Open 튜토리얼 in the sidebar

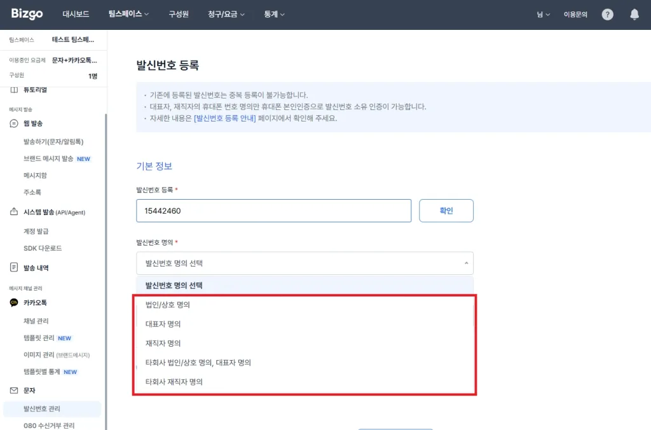[36, 90]
